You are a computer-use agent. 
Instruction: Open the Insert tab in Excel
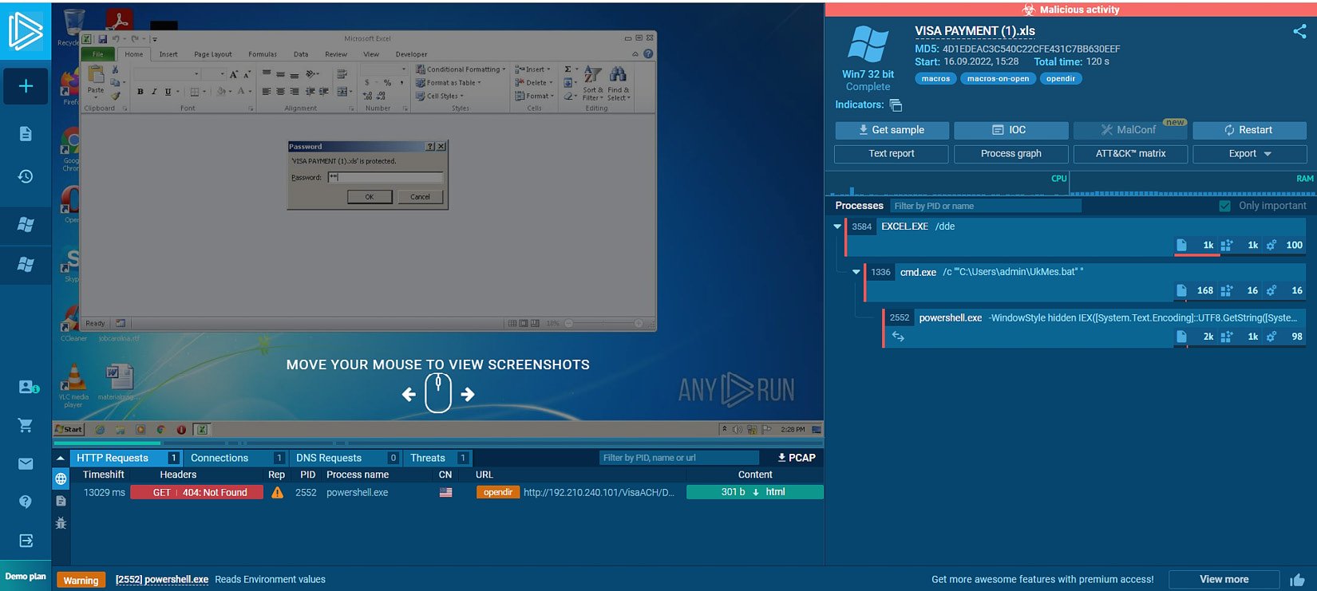[168, 54]
